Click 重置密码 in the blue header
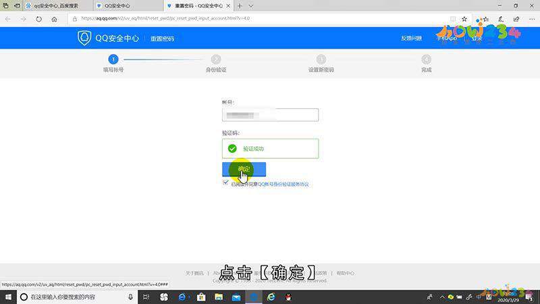540x304 pixels. point(162,39)
